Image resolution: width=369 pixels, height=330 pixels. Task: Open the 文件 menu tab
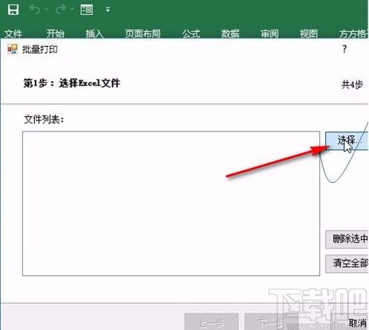pos(13,33)
